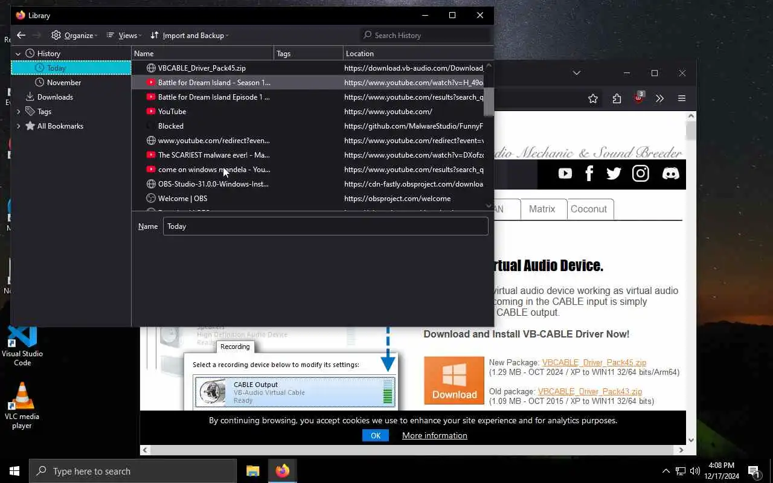Open VB-Audio Twitter icon on webpage
This screenshot has height=483, width=773.
tap(614, 174)
